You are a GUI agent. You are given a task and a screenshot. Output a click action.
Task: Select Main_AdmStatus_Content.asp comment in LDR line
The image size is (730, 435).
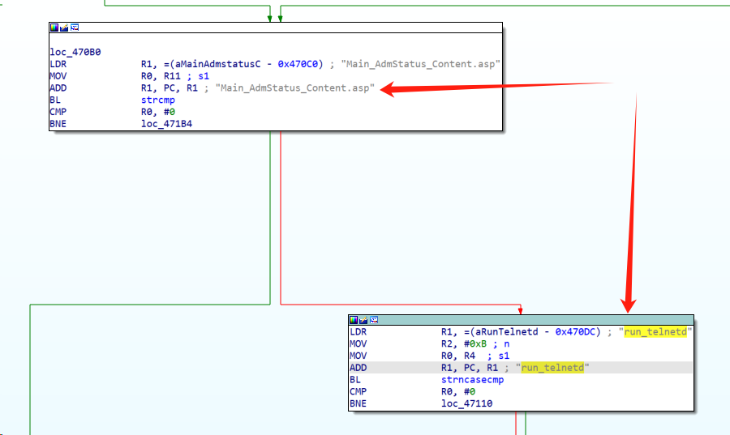pyautogui.click(x=421, y=64)
